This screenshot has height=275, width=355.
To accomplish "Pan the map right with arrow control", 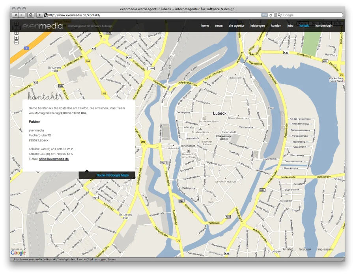I will tap(19, 28).
